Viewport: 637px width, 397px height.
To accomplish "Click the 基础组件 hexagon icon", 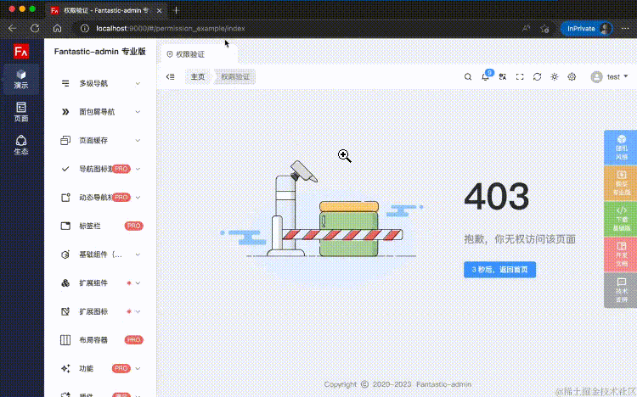I will (65, 254).
